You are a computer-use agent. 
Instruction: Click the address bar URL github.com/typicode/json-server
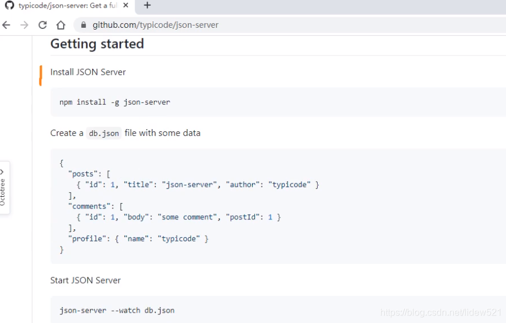[x=155, y=25]
